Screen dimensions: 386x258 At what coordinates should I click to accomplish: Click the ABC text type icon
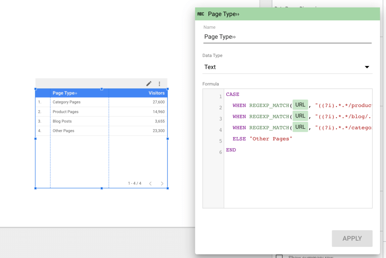201,14
